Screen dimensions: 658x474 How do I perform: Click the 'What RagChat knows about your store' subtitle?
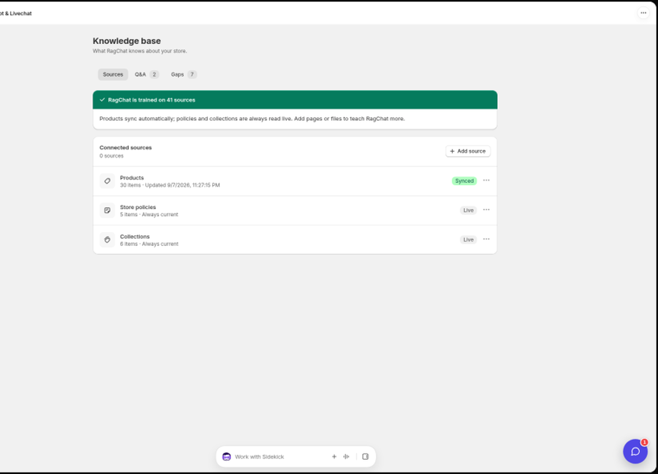tap(140, 51)
